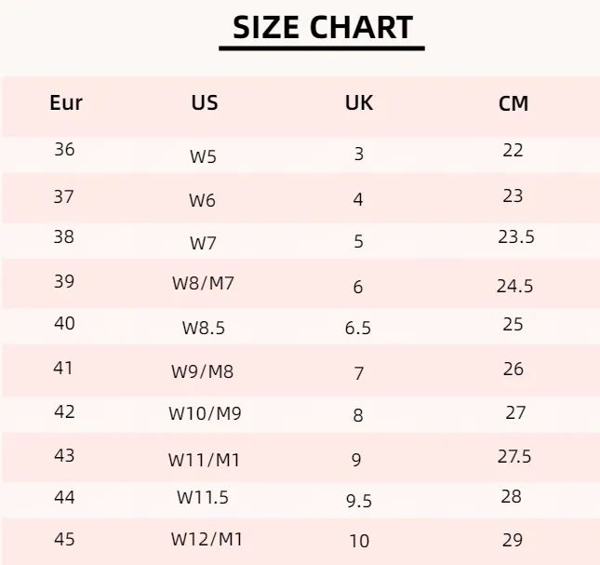Click Eur size 45 cell
The image size is (600, 565).
pos(64,539)
